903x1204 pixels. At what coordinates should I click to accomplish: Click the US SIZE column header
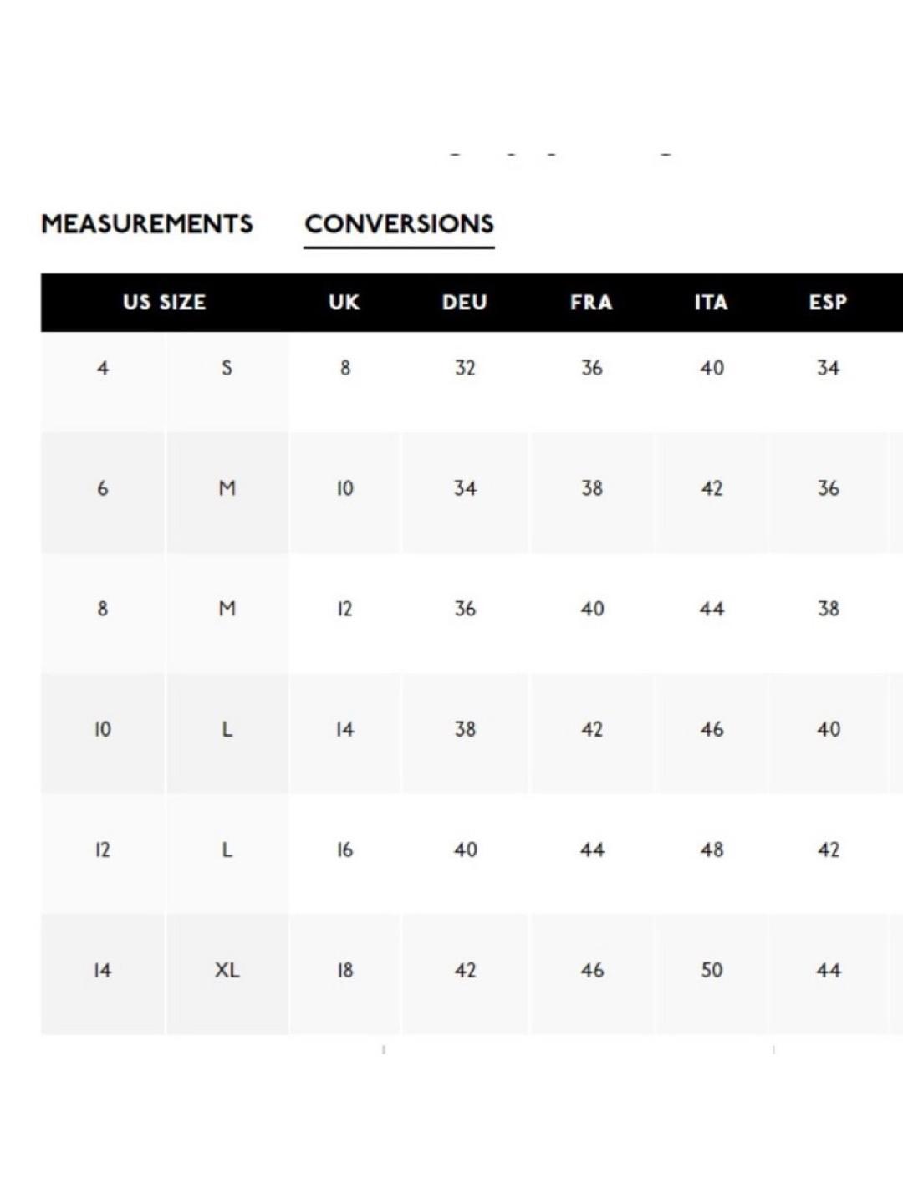165,302
